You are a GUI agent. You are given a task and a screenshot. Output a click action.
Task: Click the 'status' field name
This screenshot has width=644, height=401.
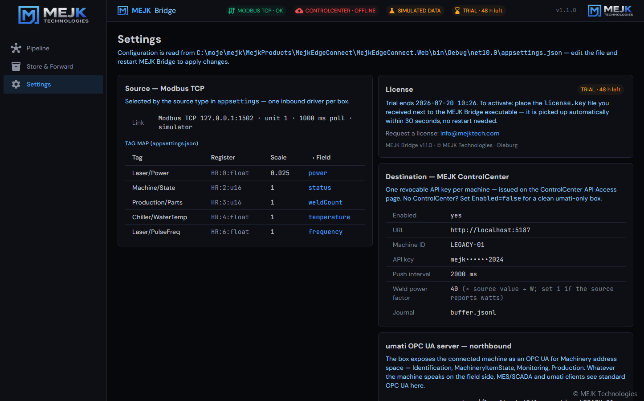320,188
